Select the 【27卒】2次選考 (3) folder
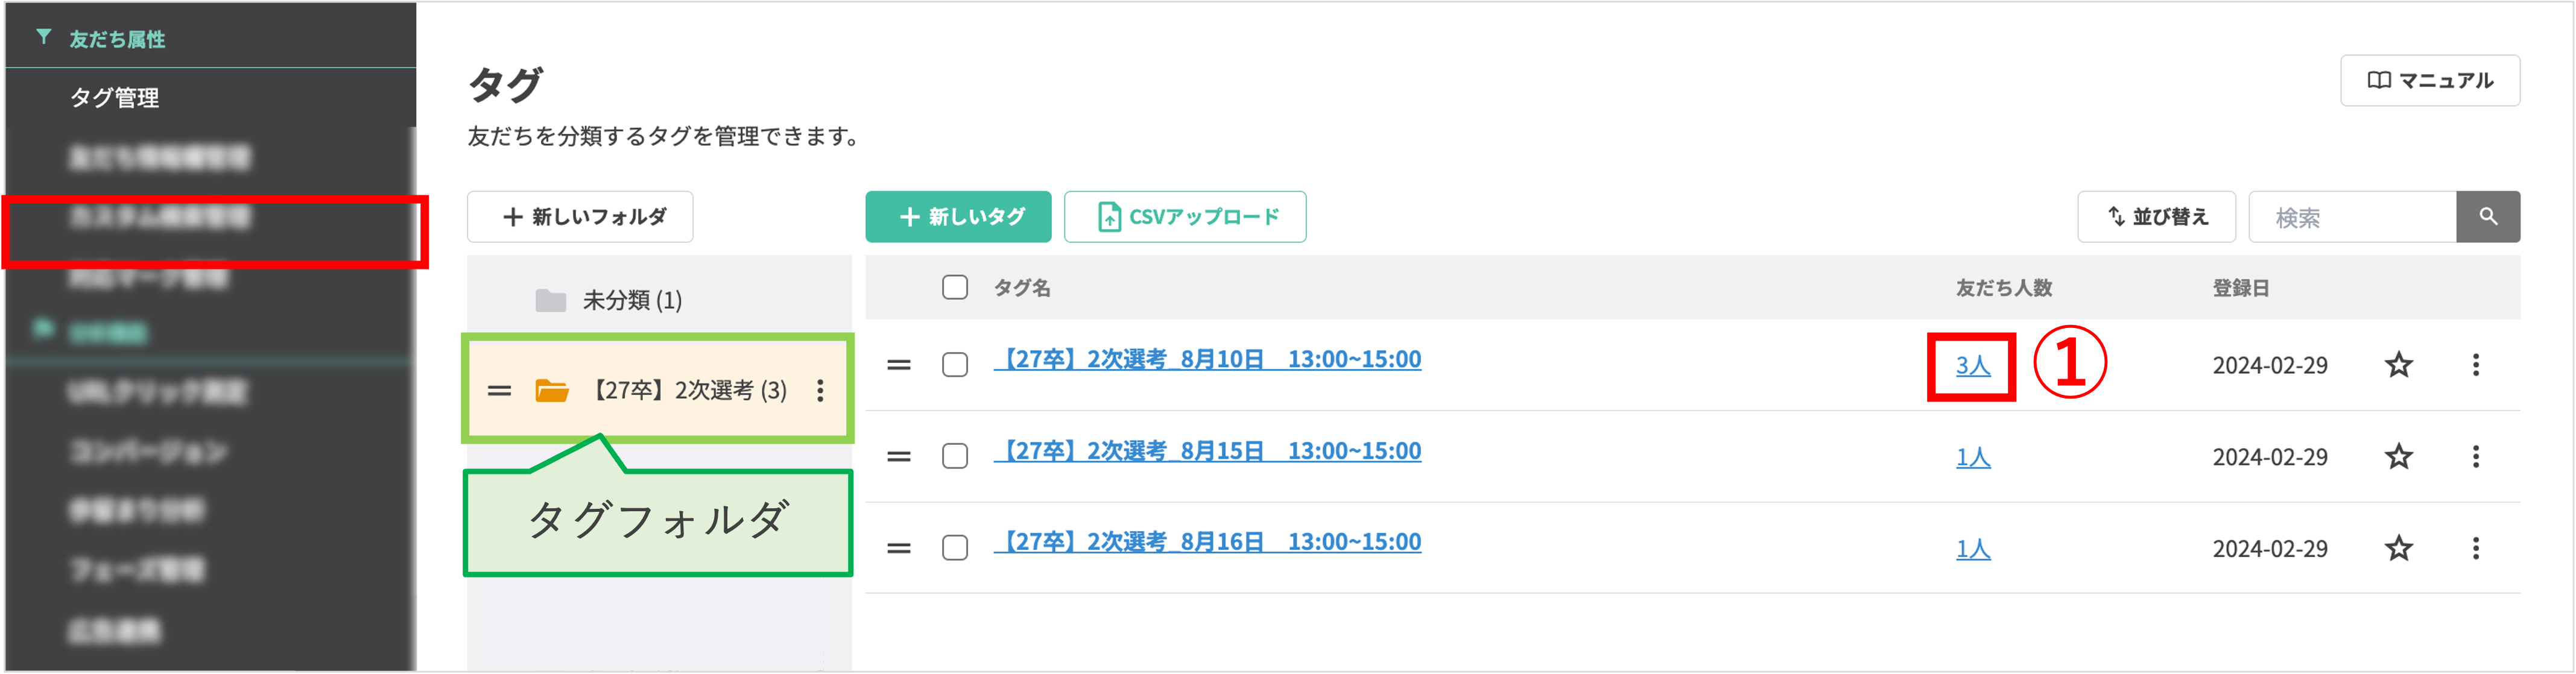Image resolution: width=2576 pixels, height=674 pixels. (x=689, y=390)
